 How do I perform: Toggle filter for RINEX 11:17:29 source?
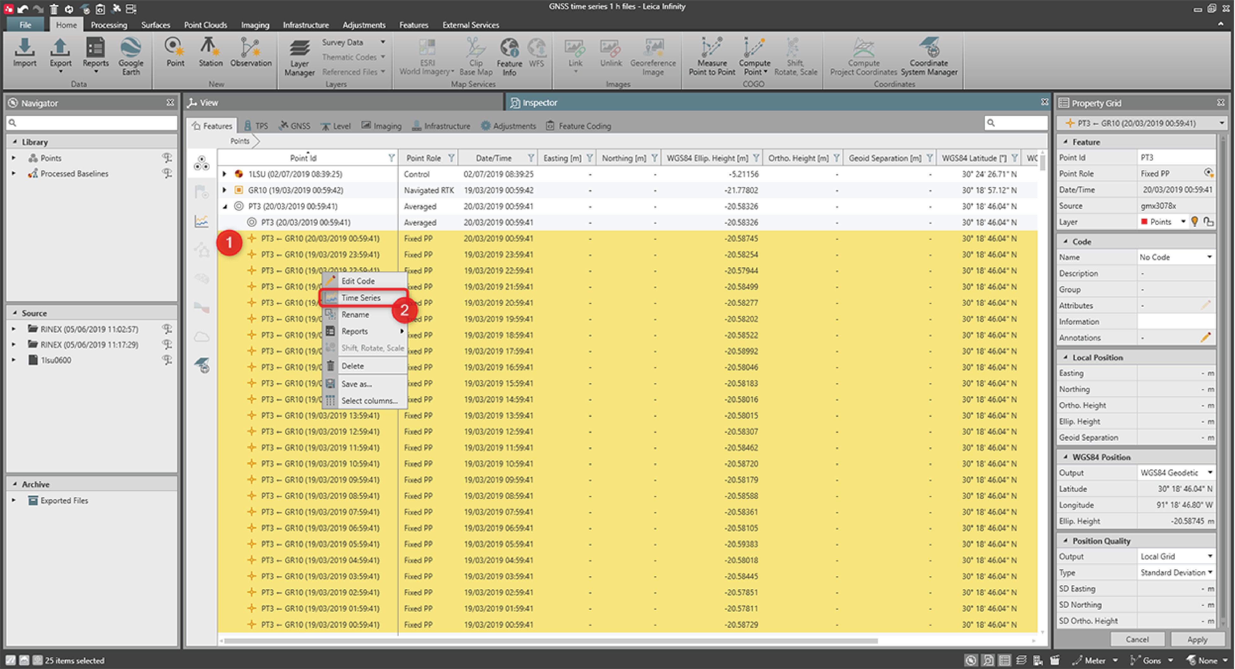point(167,344)
